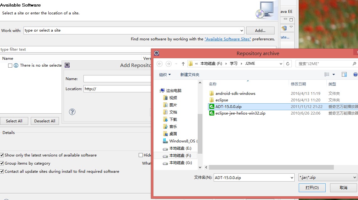Open the view mode icon
Screen dimensions: 358x200
[327, 74]
